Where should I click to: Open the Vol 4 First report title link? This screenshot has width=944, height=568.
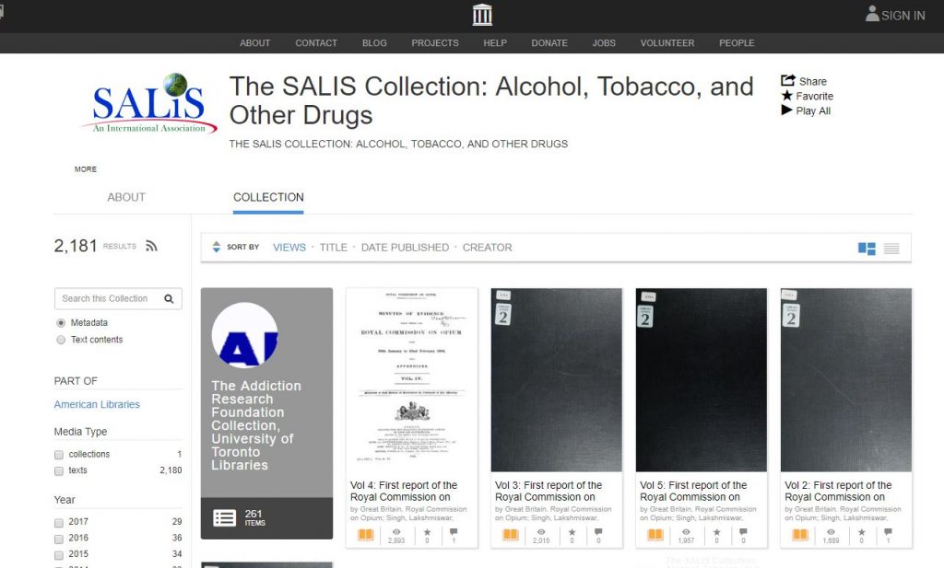tap(404, 491)
